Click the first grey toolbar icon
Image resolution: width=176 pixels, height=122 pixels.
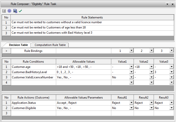[4, 11]
